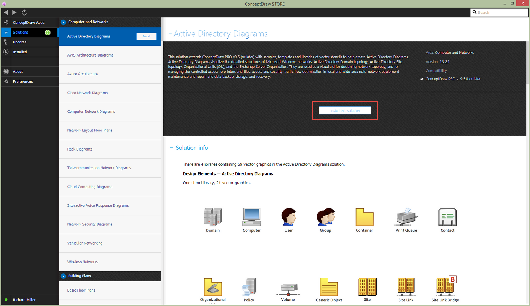The height and width of the screenshot is (306, 530).
Task: Click the Group stencil icon
Action: [325, 217]
